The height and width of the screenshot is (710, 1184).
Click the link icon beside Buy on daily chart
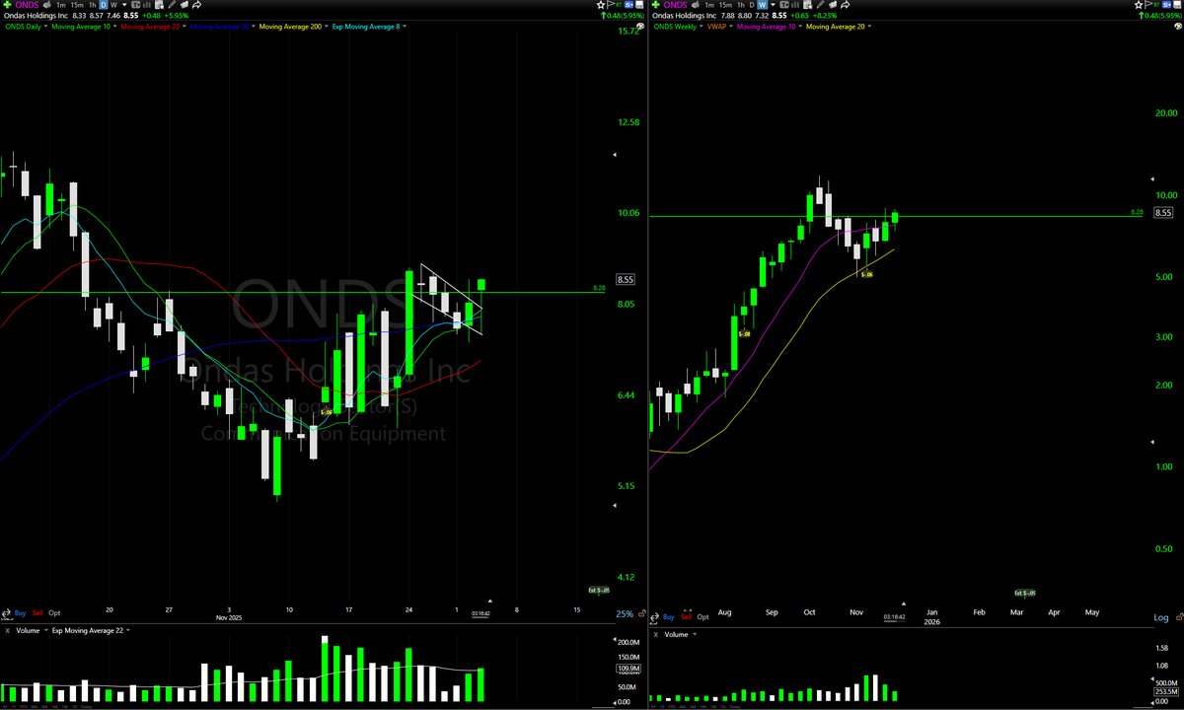tap(6, 612)
